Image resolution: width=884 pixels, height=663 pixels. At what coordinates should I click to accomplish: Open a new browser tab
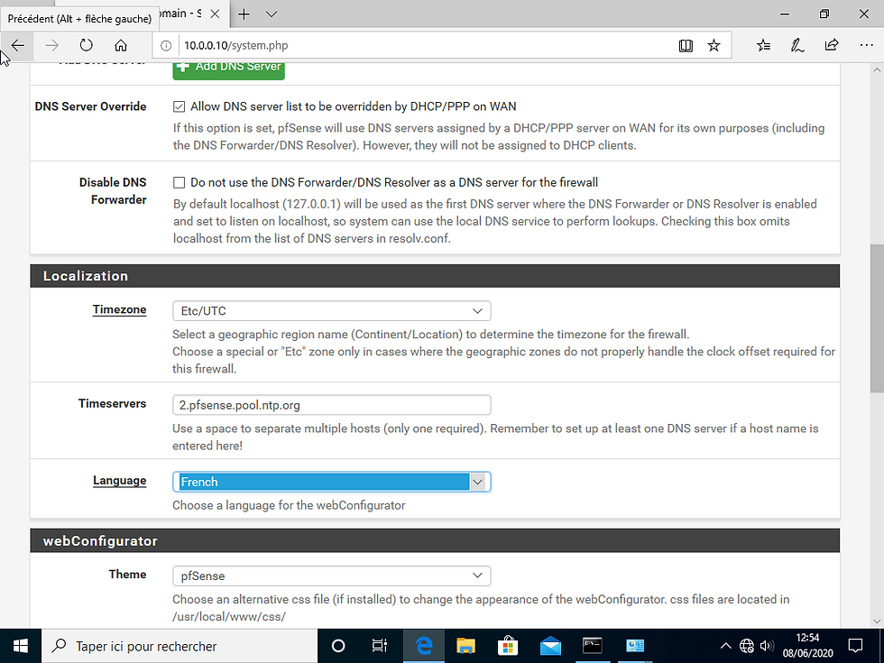[244, 14]
